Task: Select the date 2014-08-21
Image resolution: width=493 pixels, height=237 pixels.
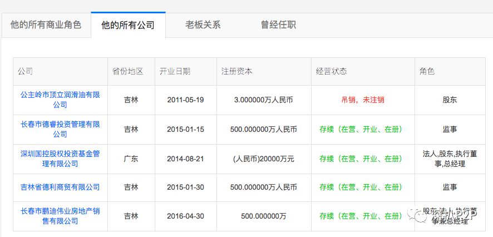Action: (x=185, y=159)
